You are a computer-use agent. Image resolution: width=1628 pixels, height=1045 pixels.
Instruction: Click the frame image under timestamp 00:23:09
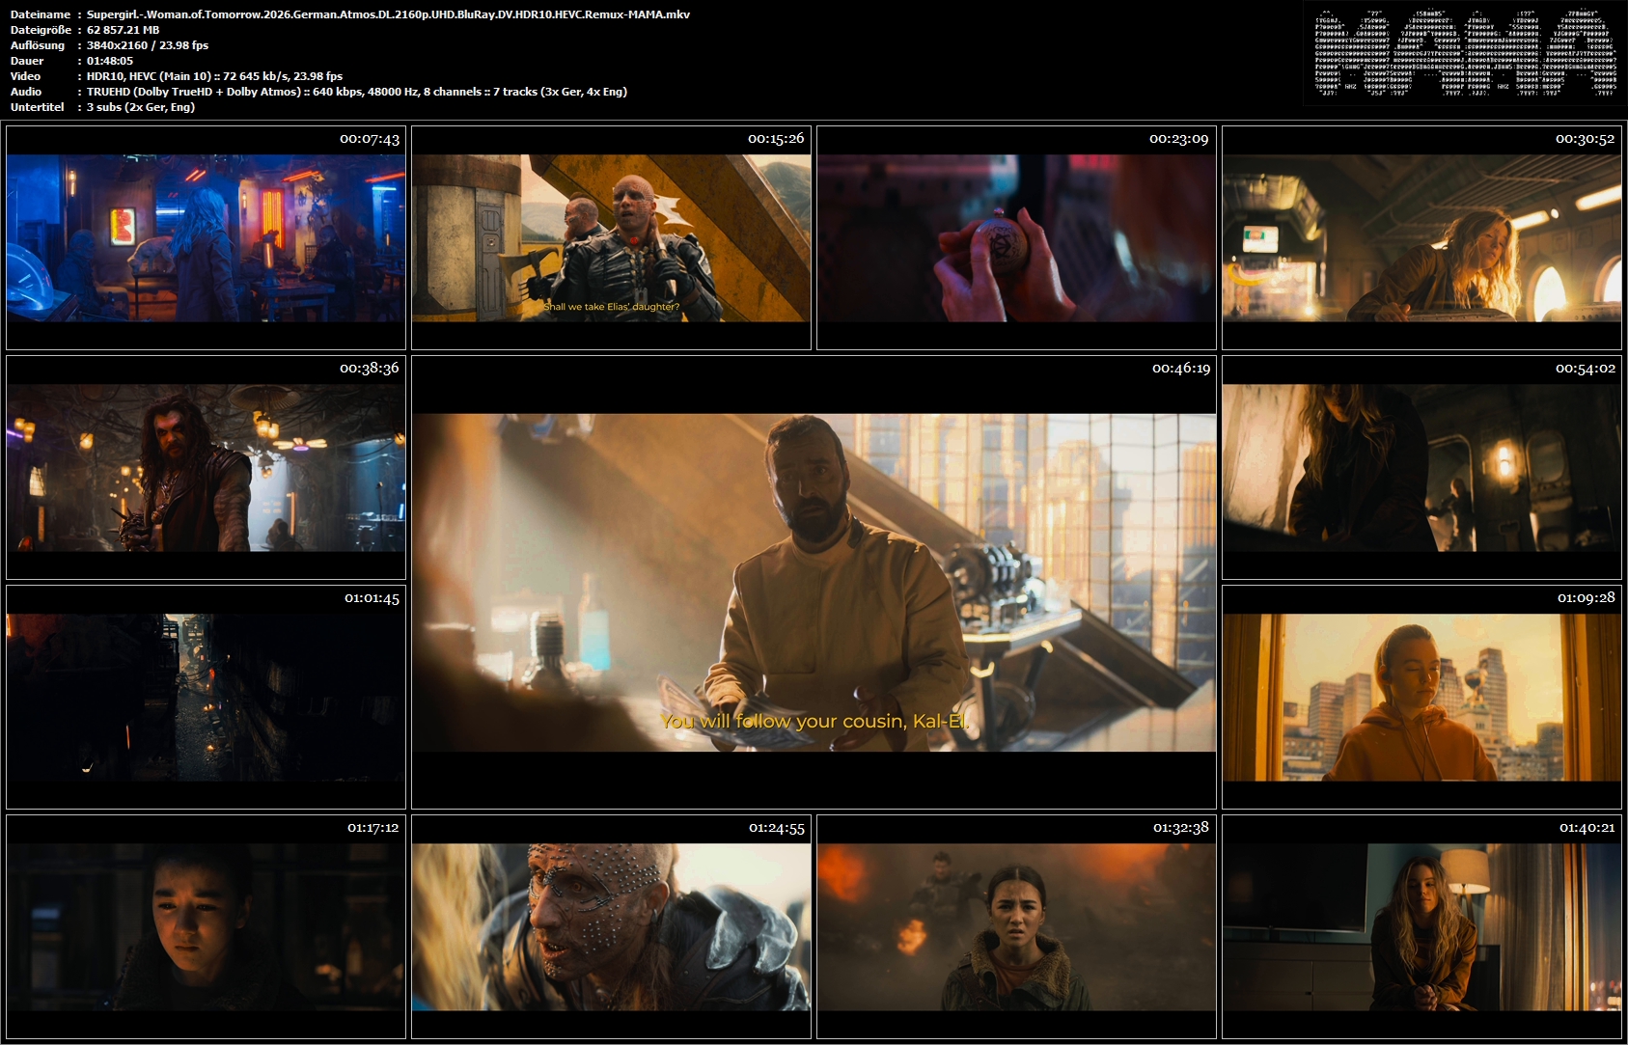pyautogui.click(x=1016, y=237)
